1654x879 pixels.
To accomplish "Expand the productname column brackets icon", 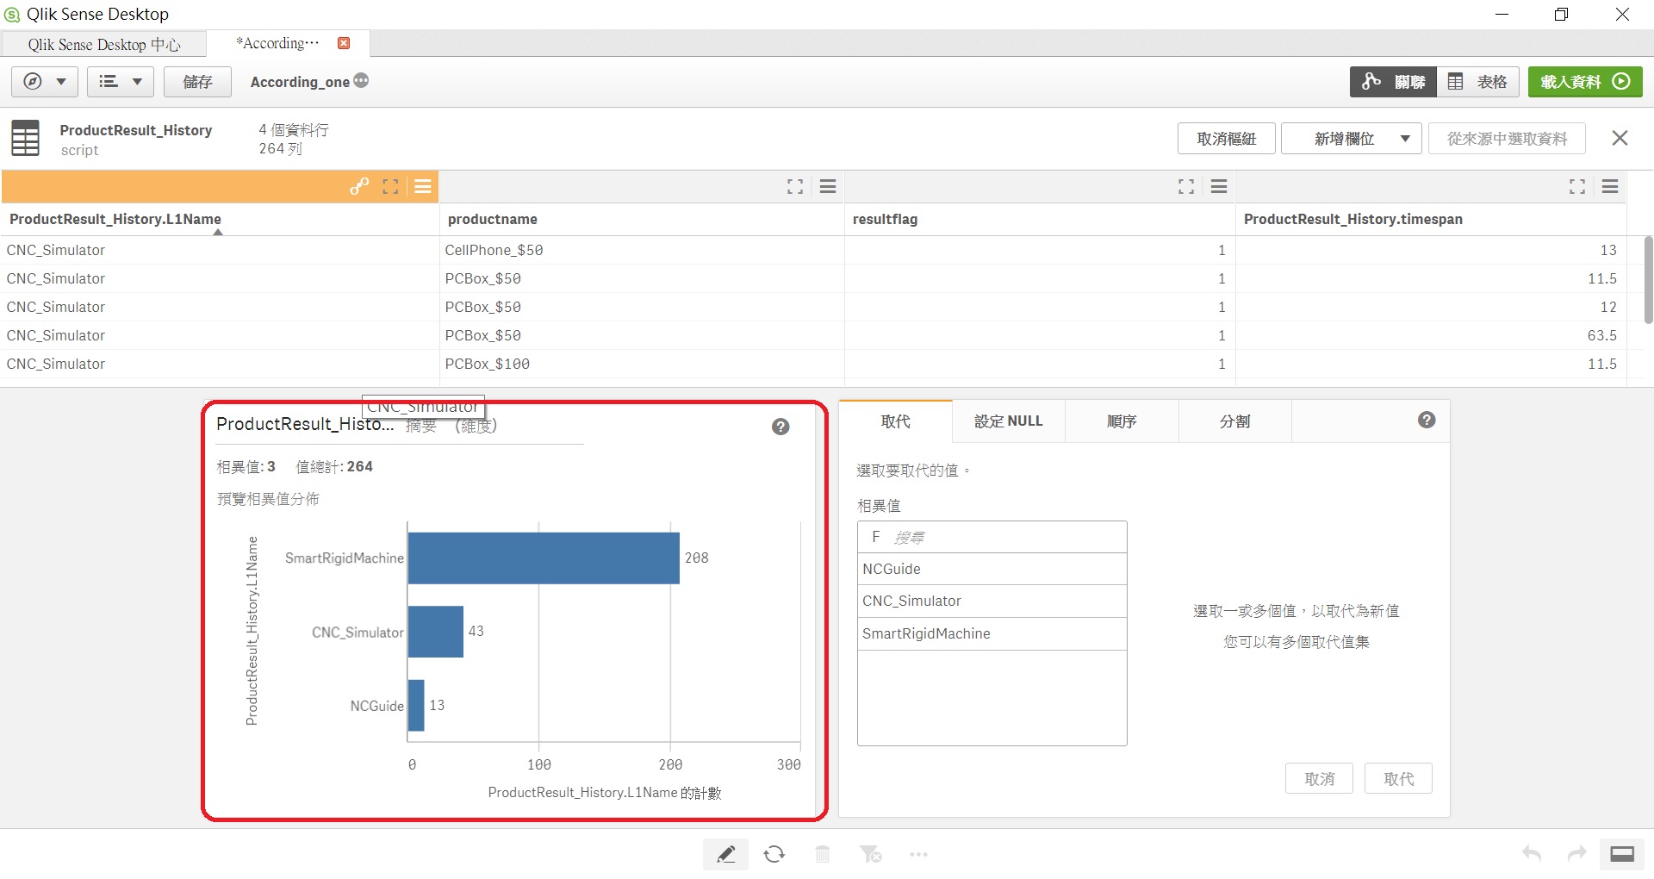I will [795, 186].
